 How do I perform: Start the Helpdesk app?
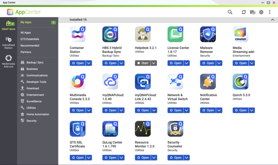pyautogui.click(x=143, y=63)
